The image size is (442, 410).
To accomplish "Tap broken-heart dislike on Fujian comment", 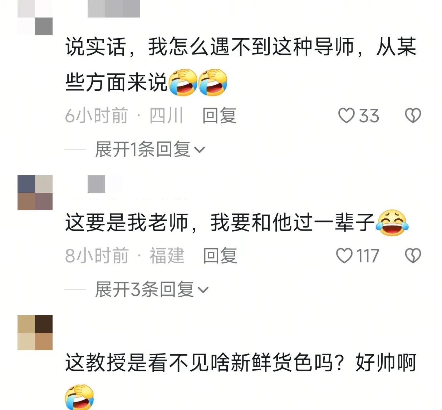I will tap(413, 256).
